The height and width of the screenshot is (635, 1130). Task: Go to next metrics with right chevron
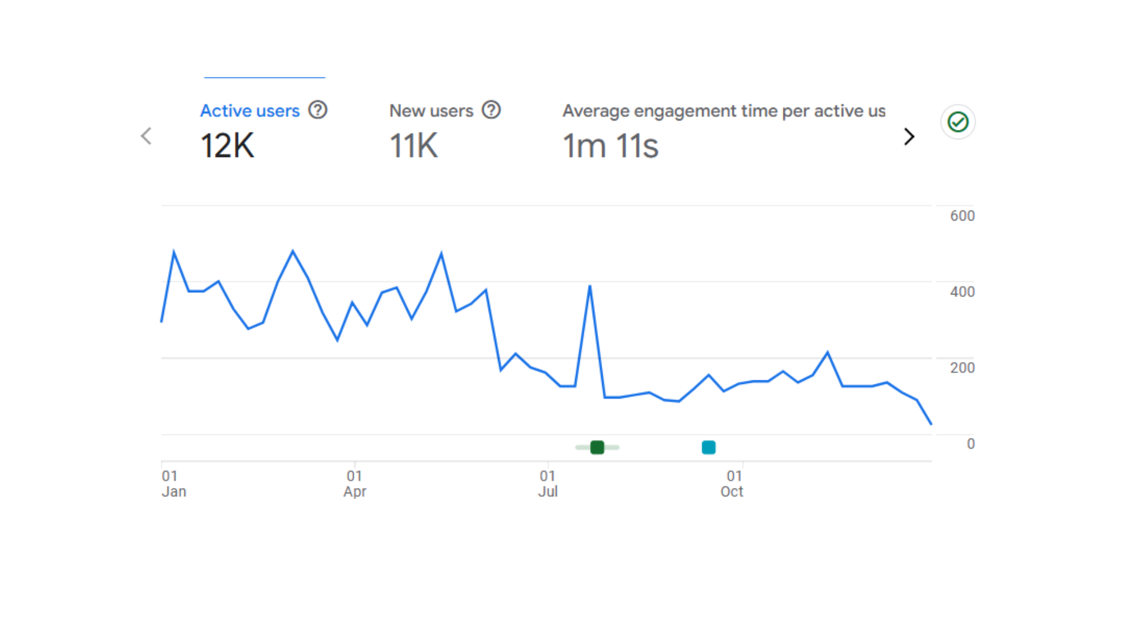[x=909, y=137]
